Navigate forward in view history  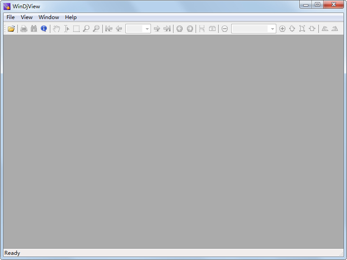pyautogui.click(x=190, y=29)
